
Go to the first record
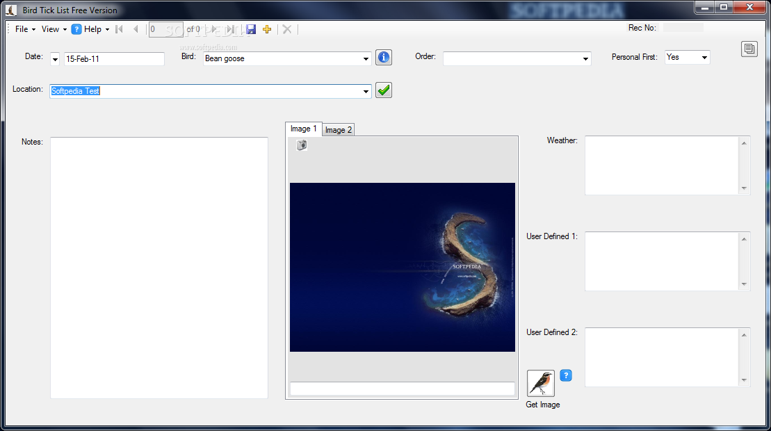click(x=119, y=29)
